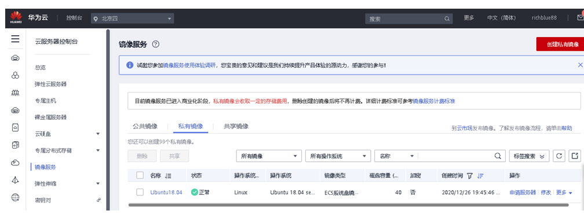This screenshot has height=218, width=584.
Task: Switch to the 公共镜像 tab
Action: [x=145, y=126]
